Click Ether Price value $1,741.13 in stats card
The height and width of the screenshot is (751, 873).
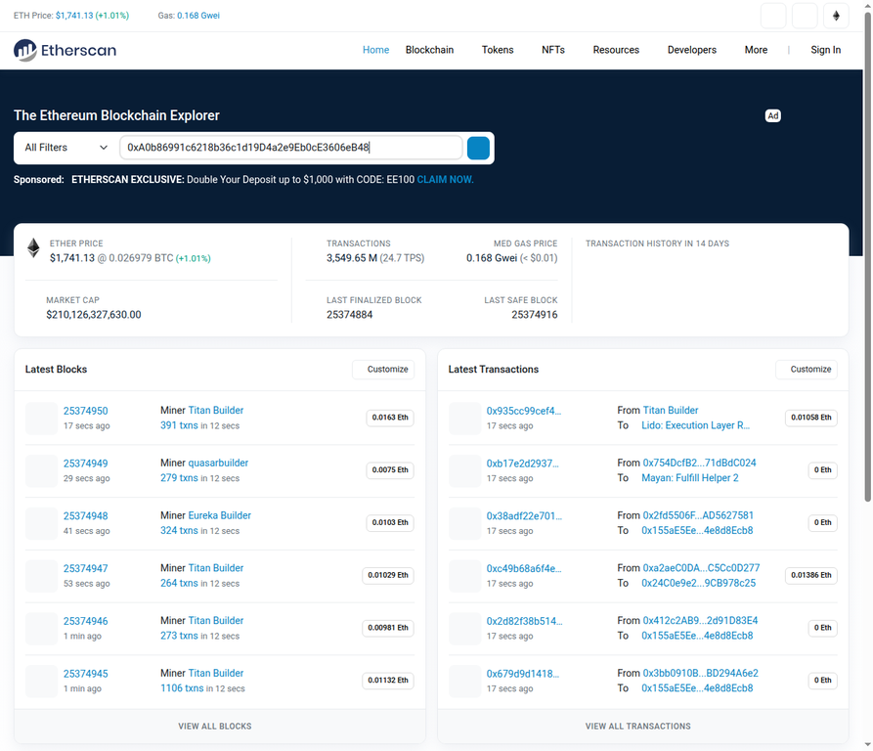(72, 258)
